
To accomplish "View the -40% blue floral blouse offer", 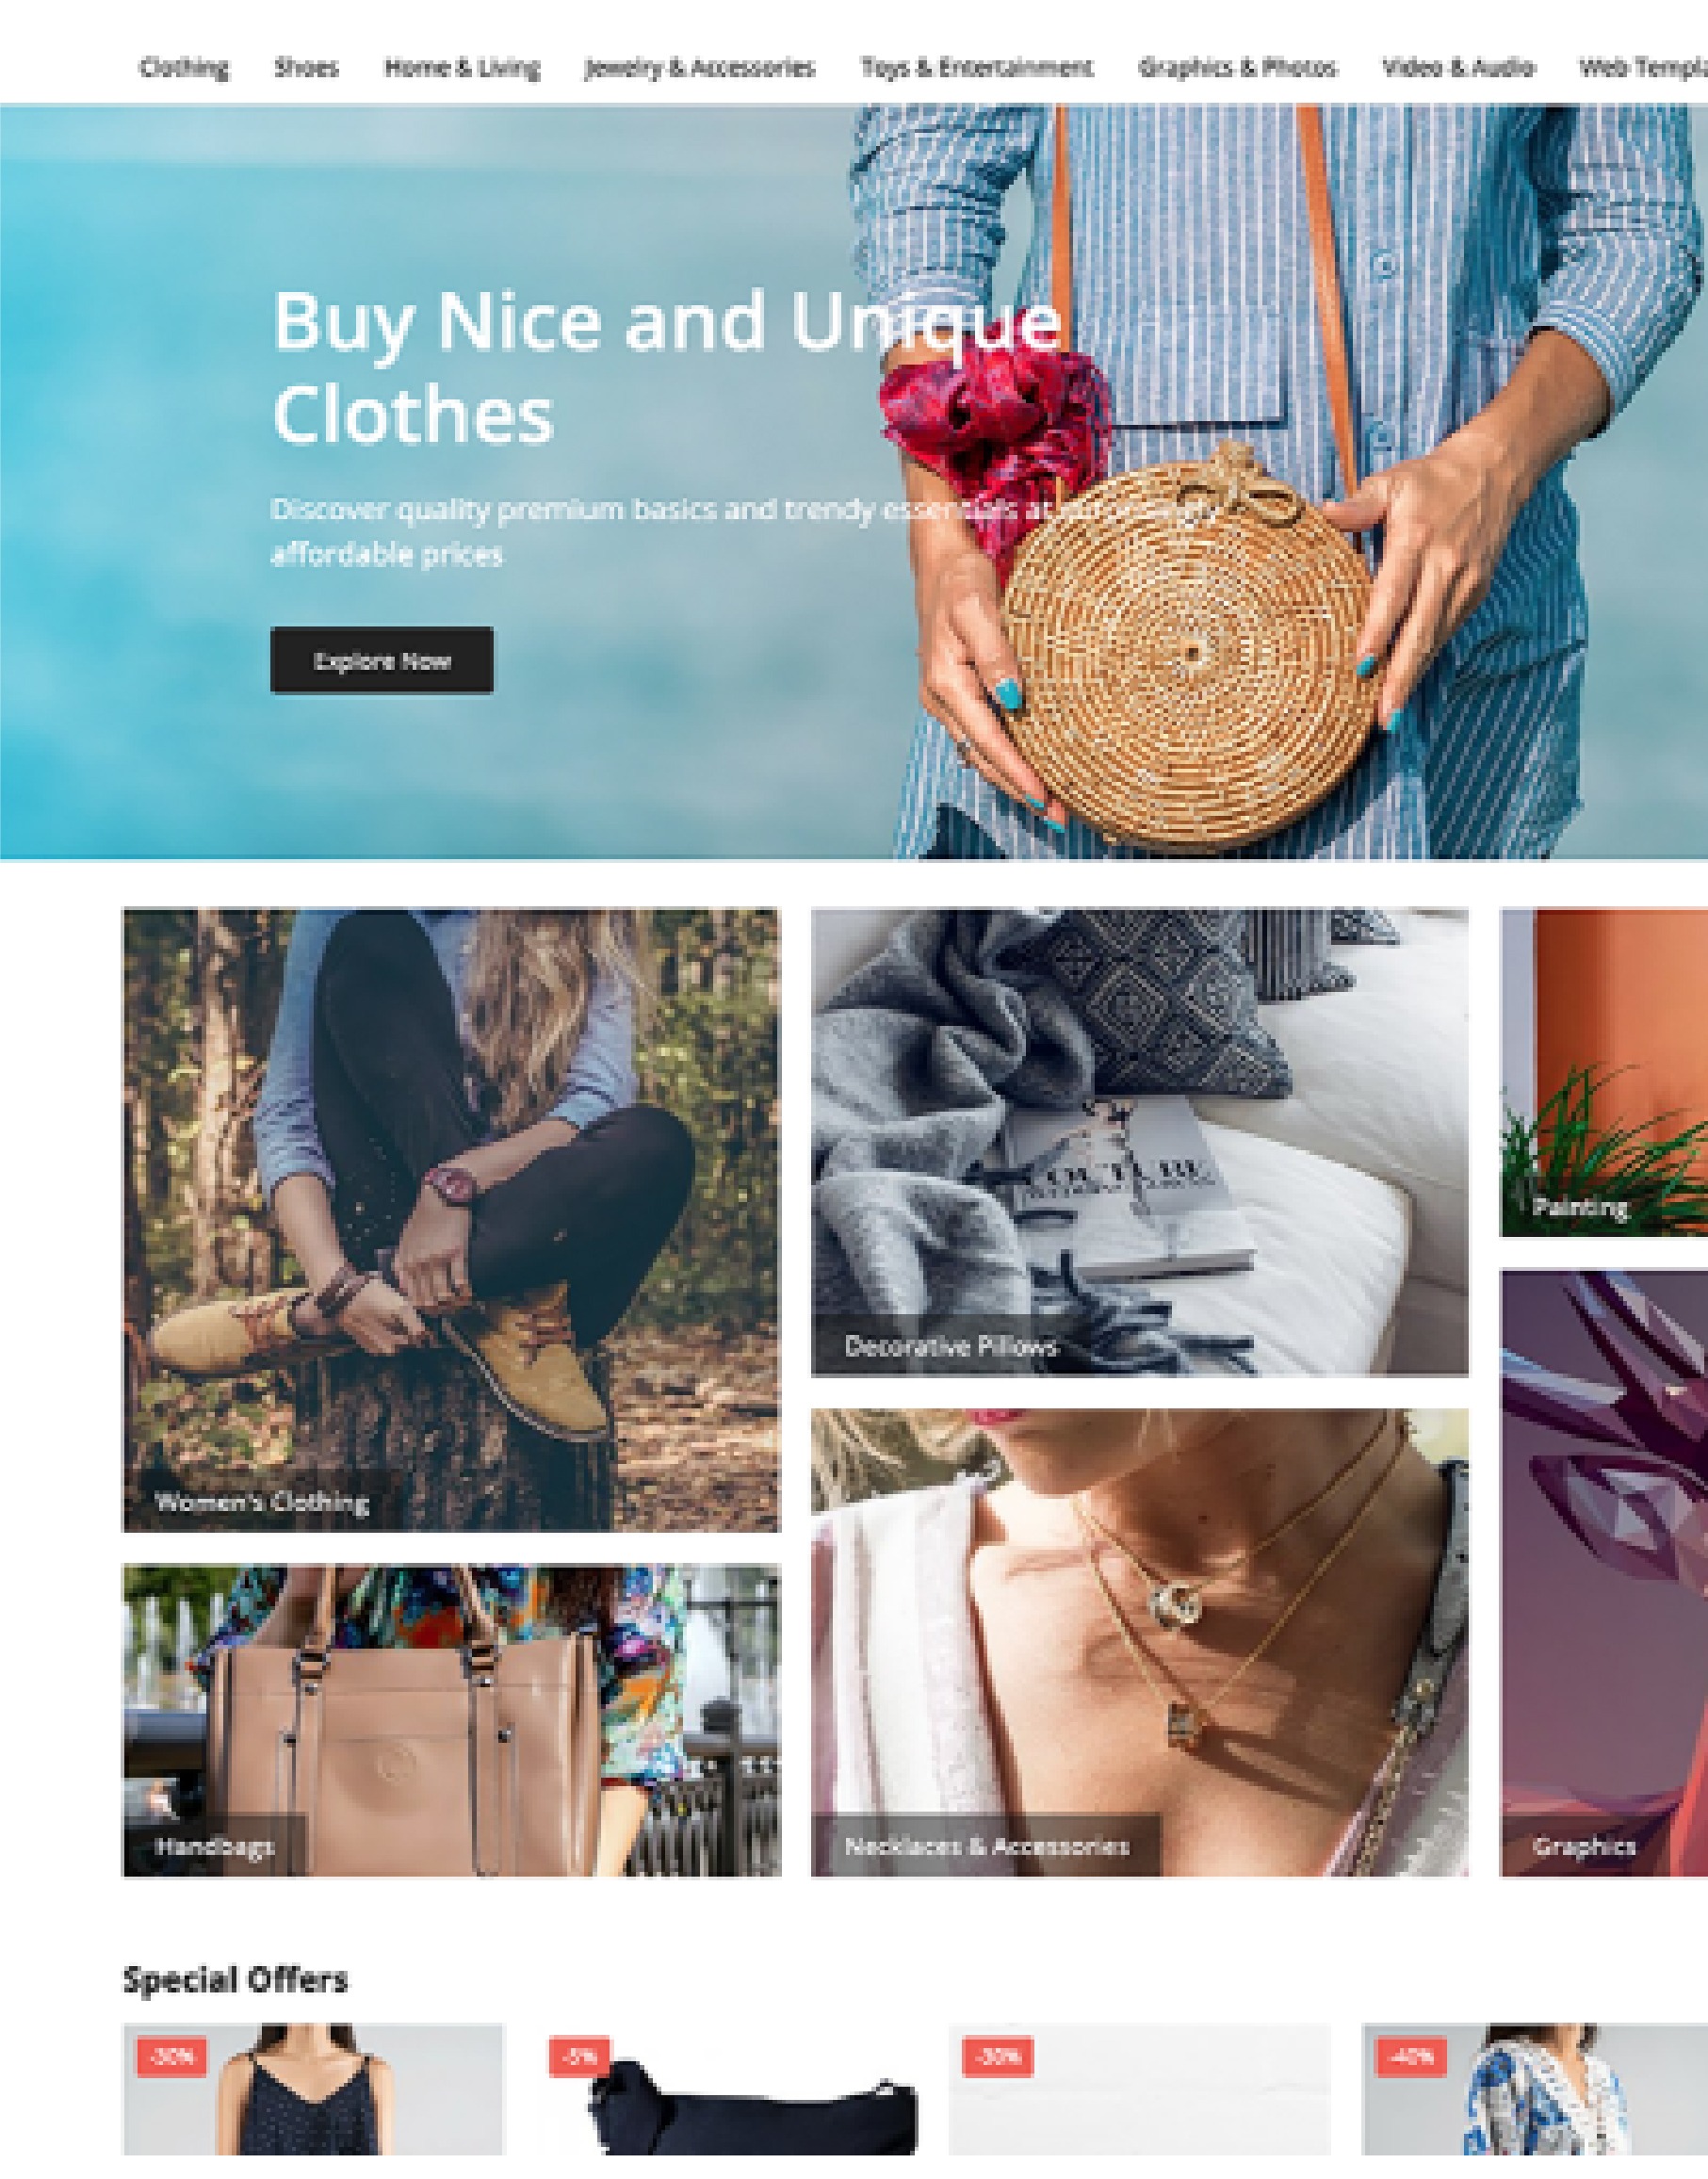I will point(1535,2089).
